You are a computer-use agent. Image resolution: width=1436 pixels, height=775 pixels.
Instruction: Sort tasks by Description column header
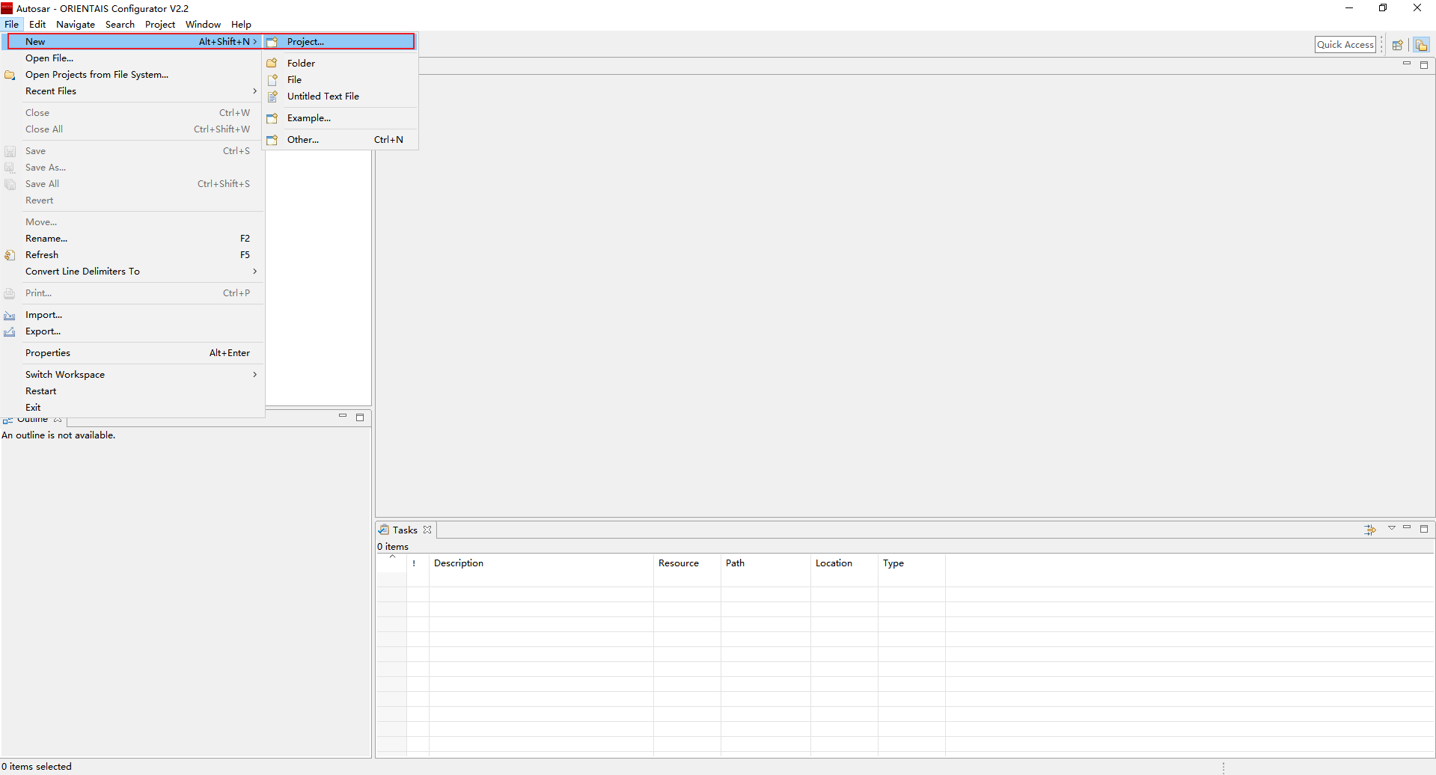click(x=458, y=563)
